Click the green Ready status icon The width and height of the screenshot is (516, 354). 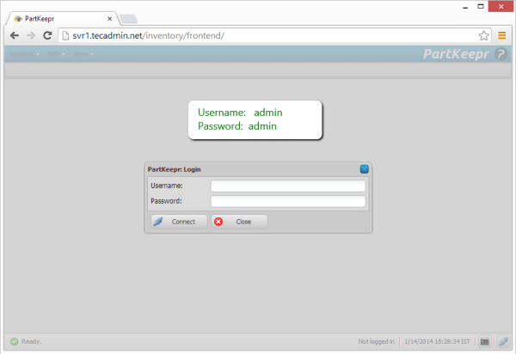pos(14,341)
